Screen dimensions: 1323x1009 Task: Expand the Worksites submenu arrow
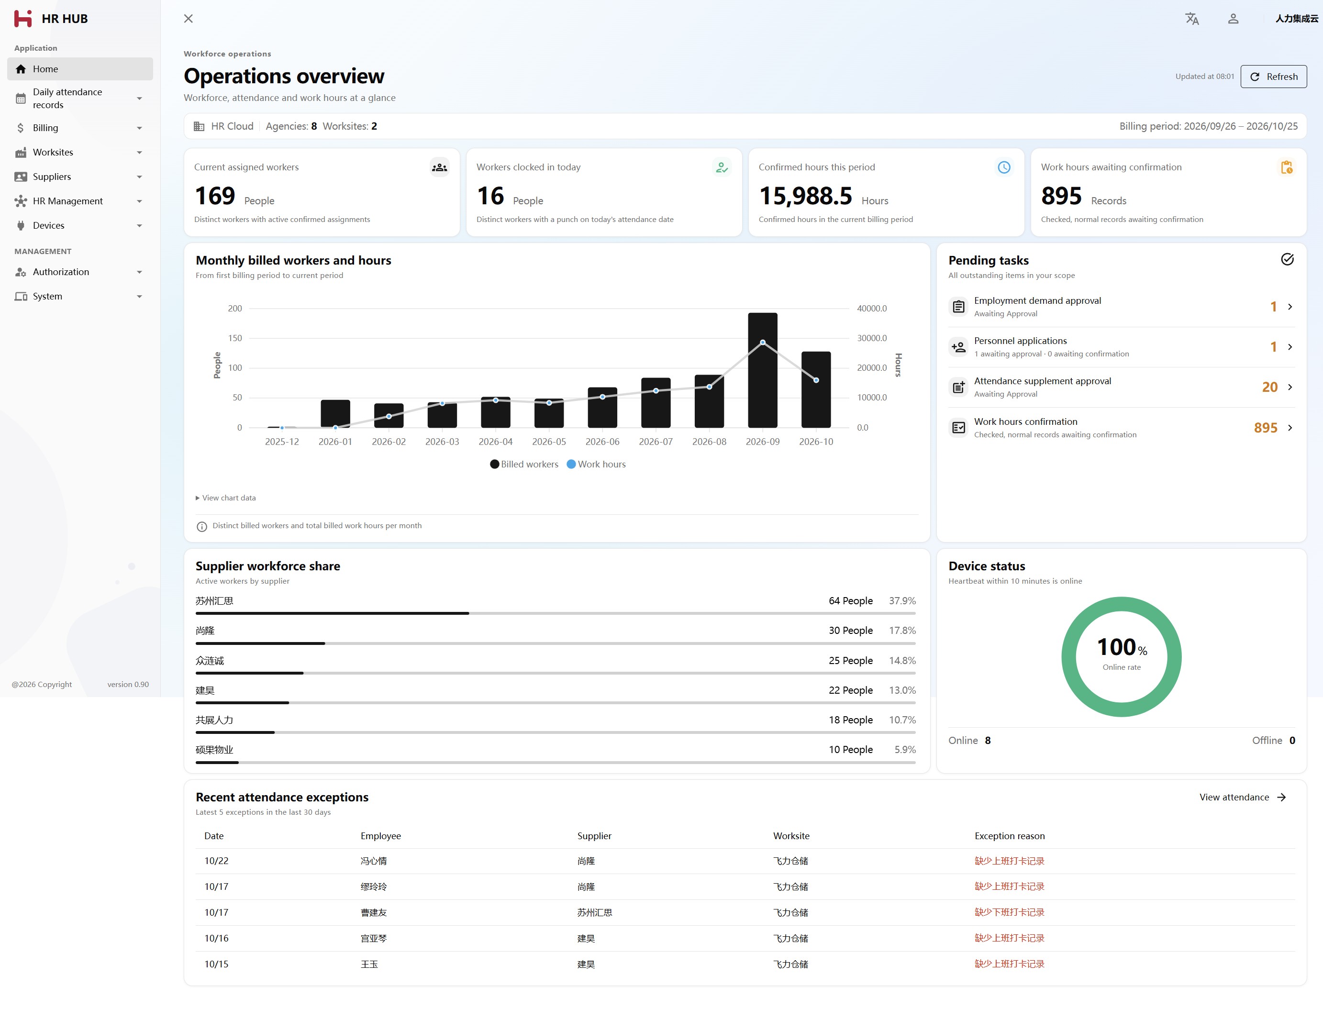click(x=139, y=153)
